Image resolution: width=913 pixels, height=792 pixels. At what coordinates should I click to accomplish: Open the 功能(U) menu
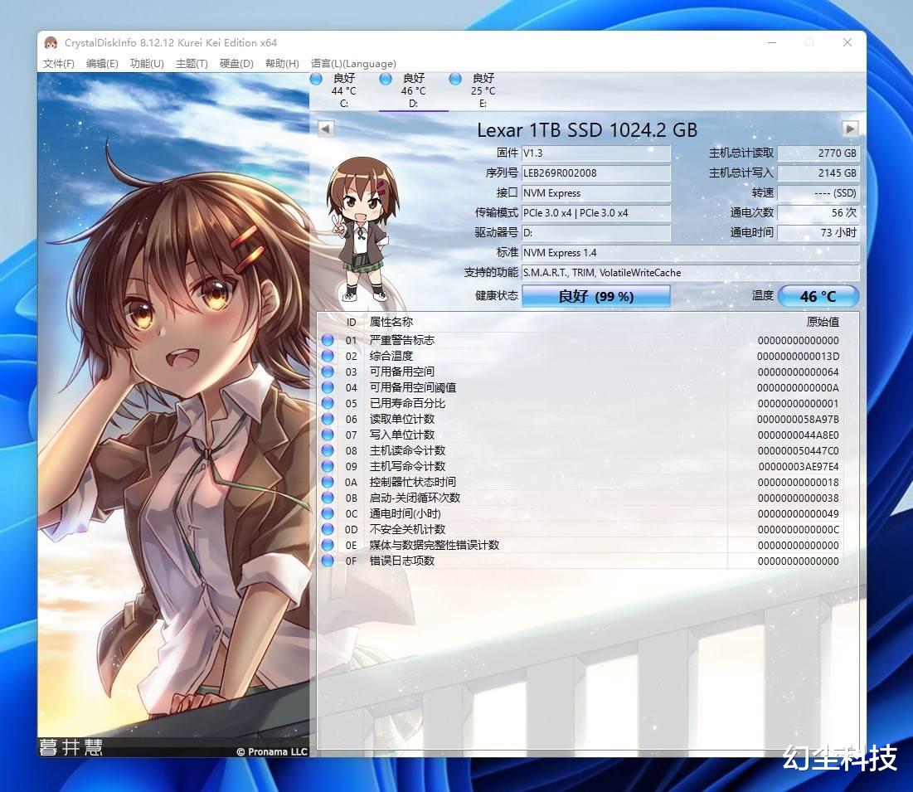pos(147,64)
